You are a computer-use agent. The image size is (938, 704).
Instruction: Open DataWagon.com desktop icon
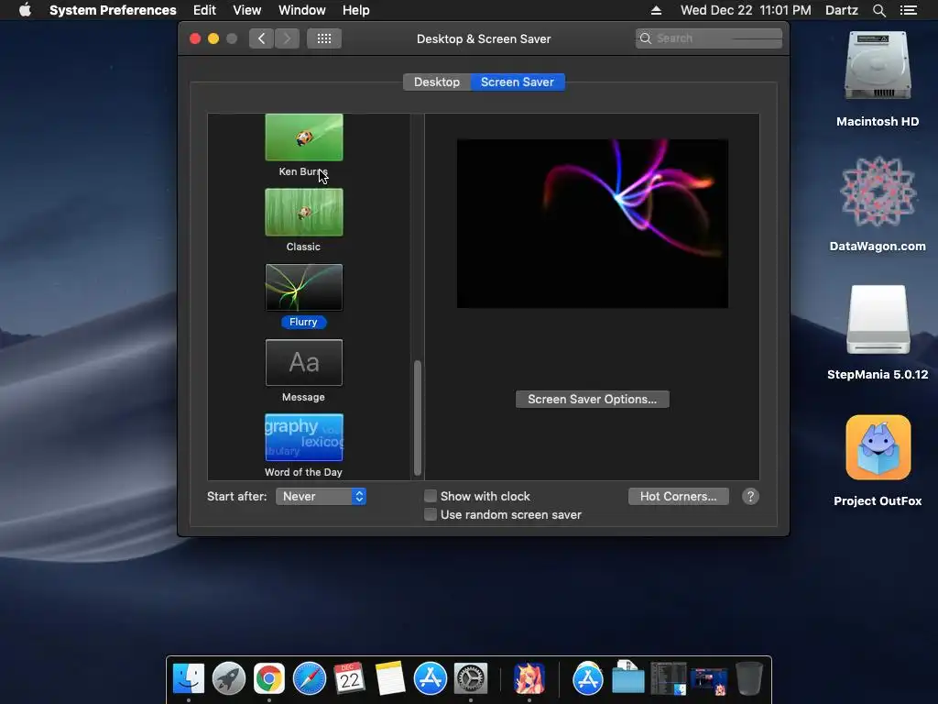click(x=878, y=192)
